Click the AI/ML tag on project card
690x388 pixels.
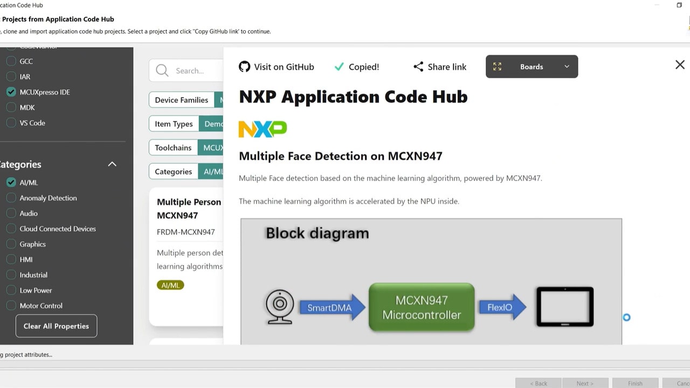170,285
